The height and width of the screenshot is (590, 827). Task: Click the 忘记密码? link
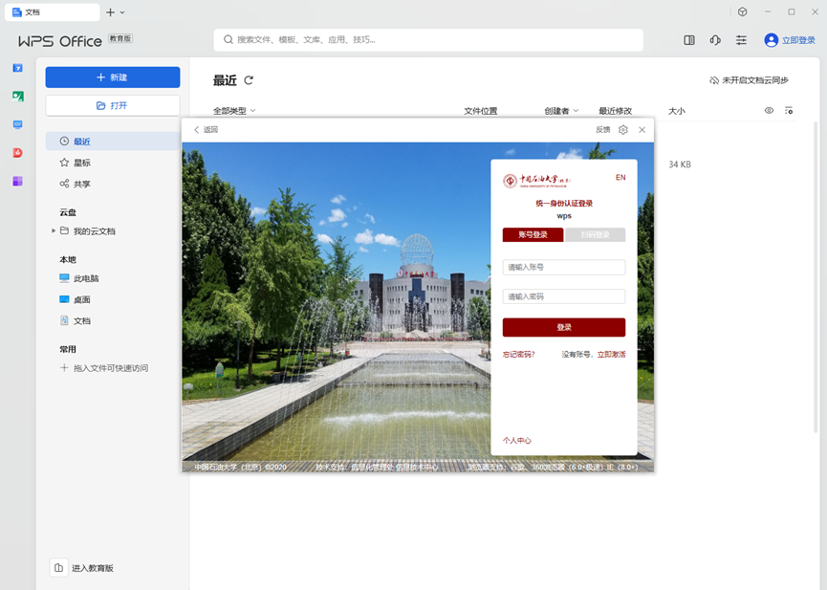520,354
